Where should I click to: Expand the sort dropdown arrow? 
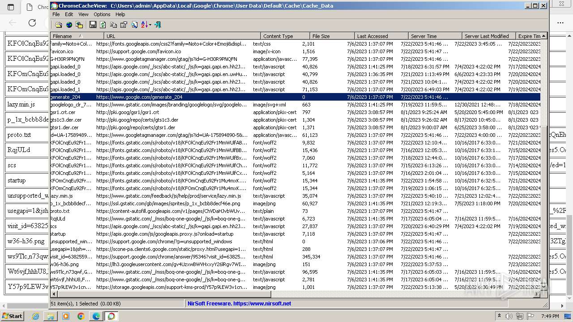click(150, 25)
